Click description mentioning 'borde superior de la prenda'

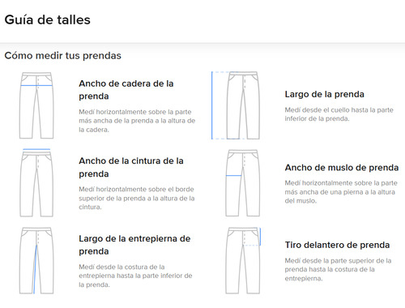click(137, 198)
